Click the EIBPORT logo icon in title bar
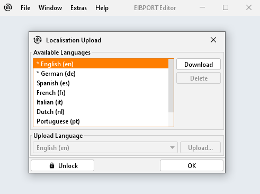 tap(8, 7)
